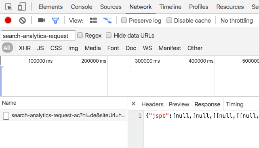This screenshot has height=148, width=259.
Task: Enable the Regex filter checkbox
Action: pyautogui.click(x=80, y=35)
